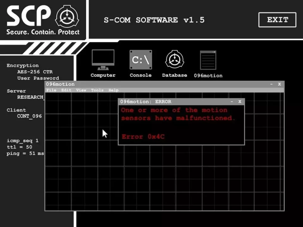Close the 096motion main window

[279, 84]
